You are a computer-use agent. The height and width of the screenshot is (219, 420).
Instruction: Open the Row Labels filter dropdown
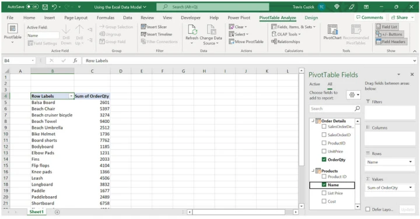pyautogui.click(x=71, y=96)
